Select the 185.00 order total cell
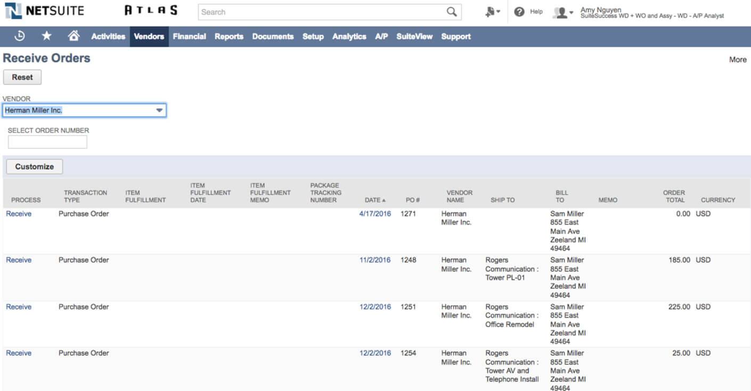Screen dimensions: 751x391 (x=679, y=260)
